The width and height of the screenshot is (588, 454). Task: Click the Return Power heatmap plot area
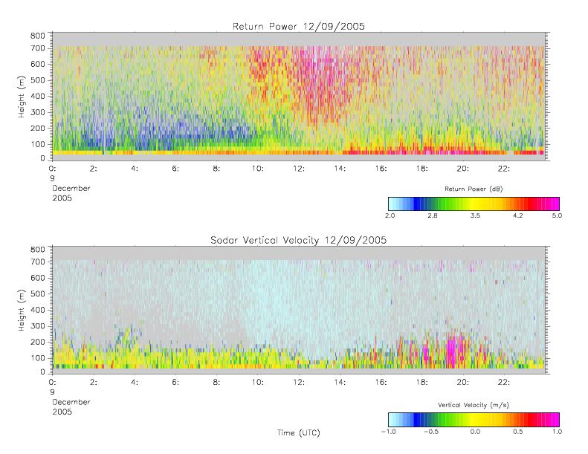(x=299, y=97)
